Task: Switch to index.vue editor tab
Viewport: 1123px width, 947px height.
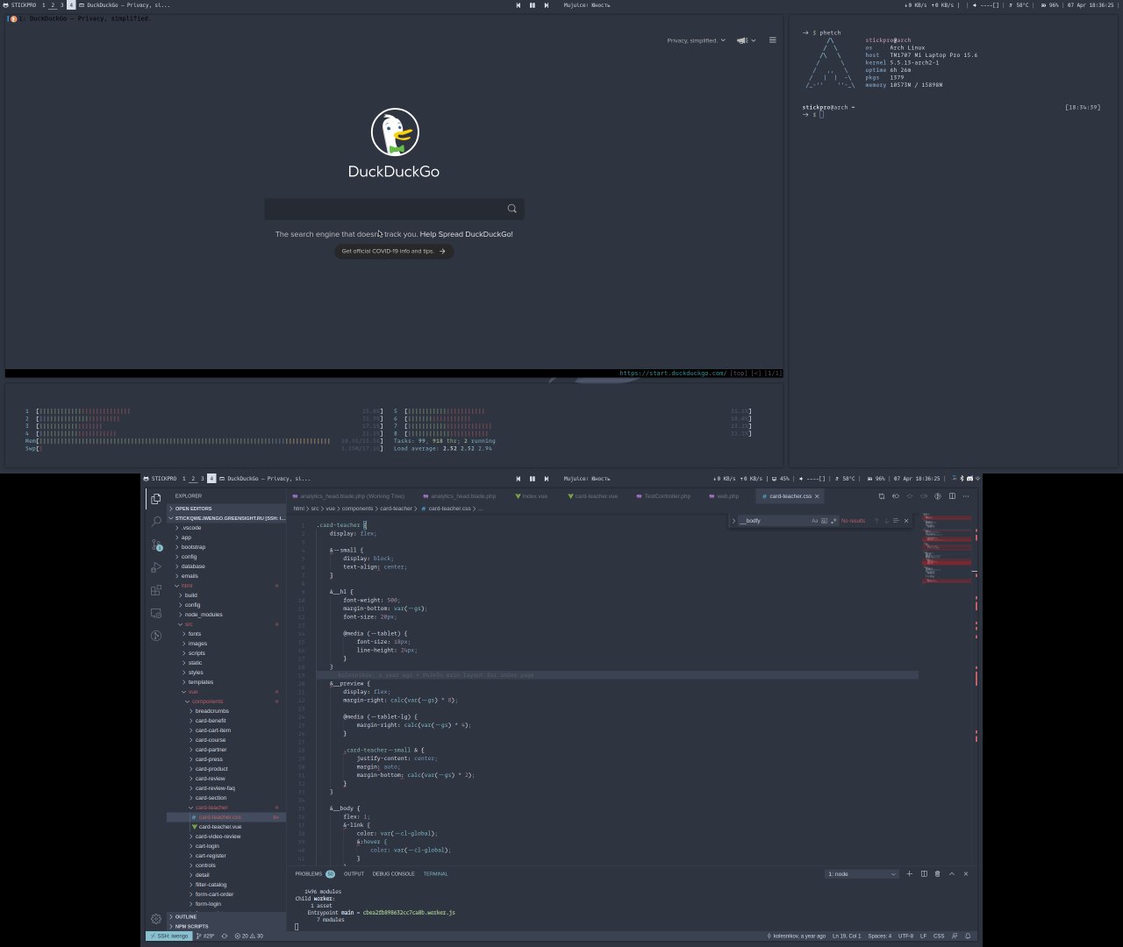Action: 532,496
